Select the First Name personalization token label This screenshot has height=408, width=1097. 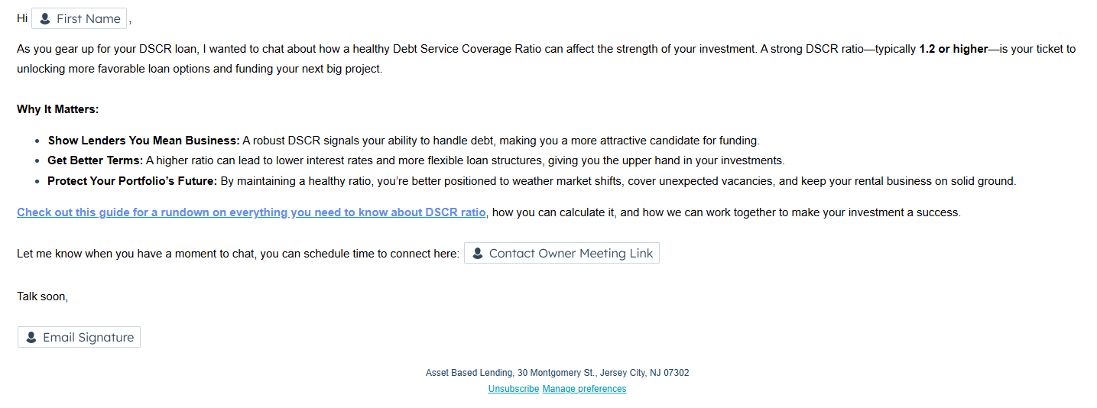(88, 18)
